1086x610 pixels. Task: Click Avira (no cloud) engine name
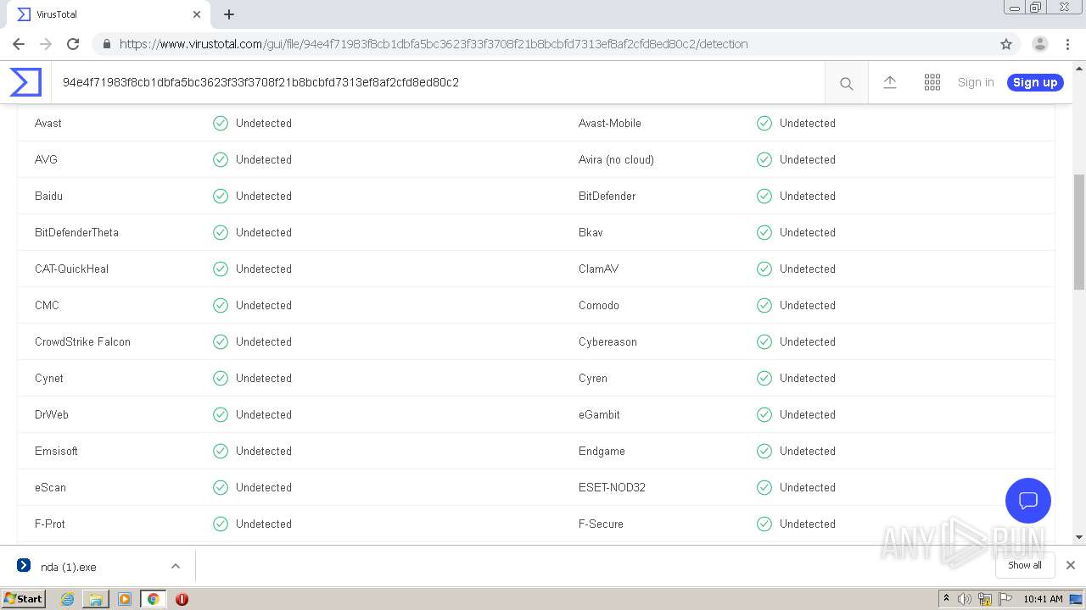616,159
